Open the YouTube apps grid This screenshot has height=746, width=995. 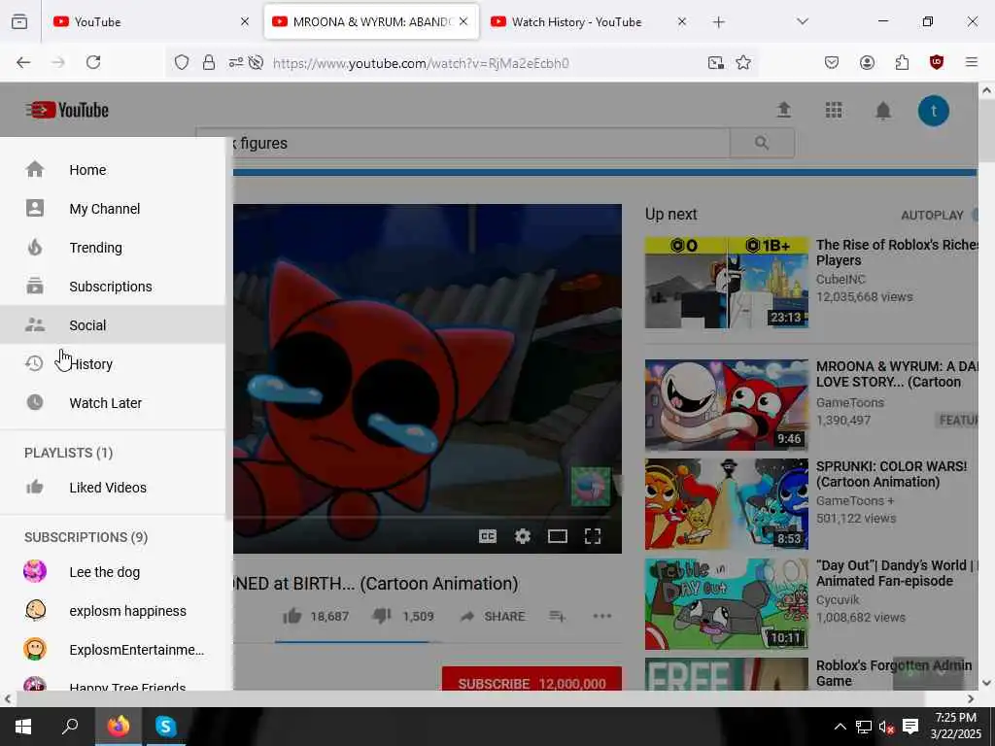(833, 111)
